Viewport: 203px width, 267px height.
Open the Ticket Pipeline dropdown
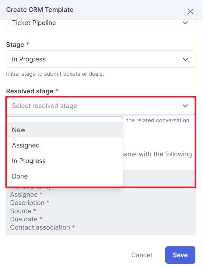click(101, 25)
